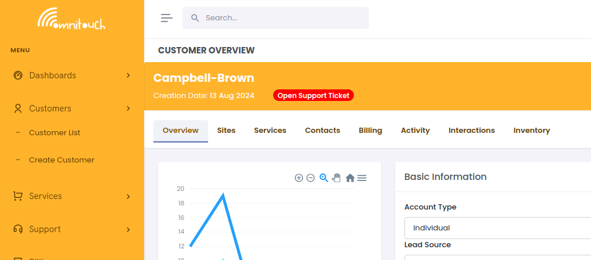
Task: Click the Omnitouch logo
Action: 71,19
